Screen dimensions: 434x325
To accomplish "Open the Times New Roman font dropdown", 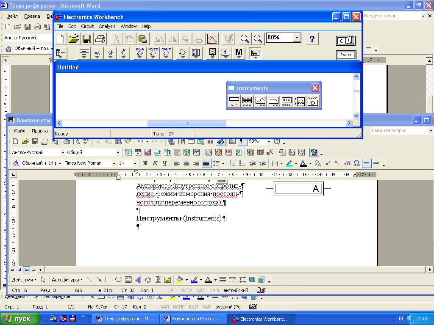I will click(114, 163).
